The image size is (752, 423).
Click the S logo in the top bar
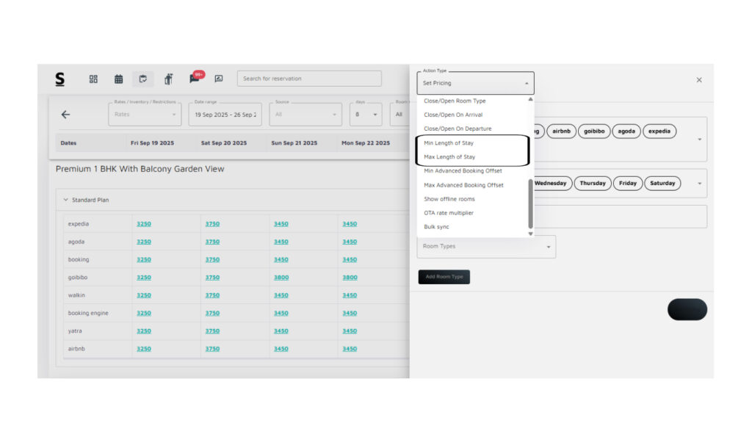pos(59,79)
